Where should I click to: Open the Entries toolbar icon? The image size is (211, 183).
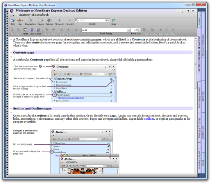[49, 20]
